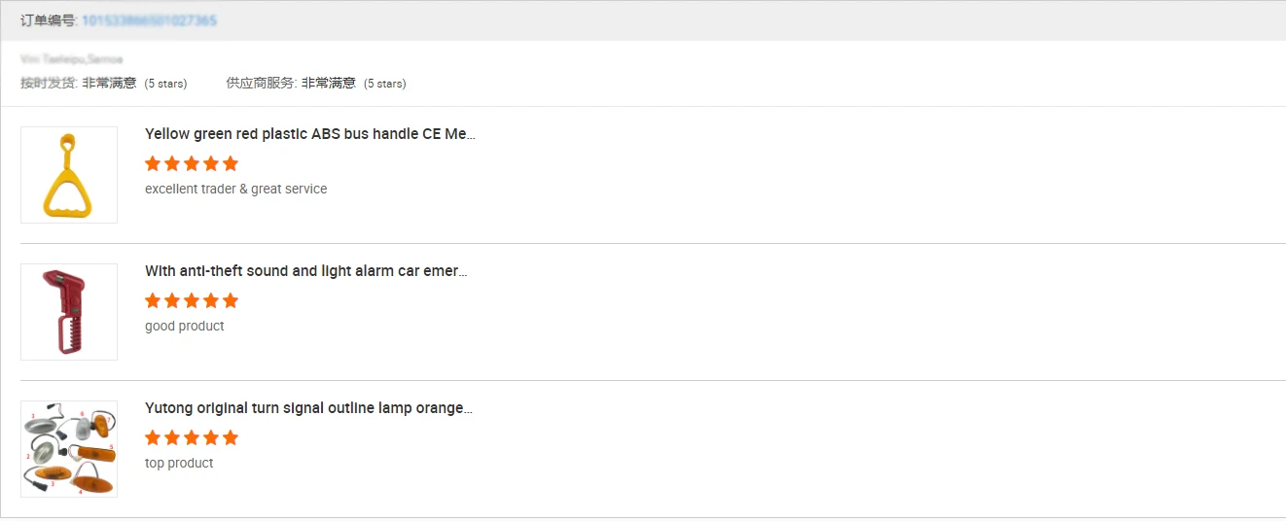
Task: Select the last star under the anti-theft alarm product
Action: (x=231, y=300)
